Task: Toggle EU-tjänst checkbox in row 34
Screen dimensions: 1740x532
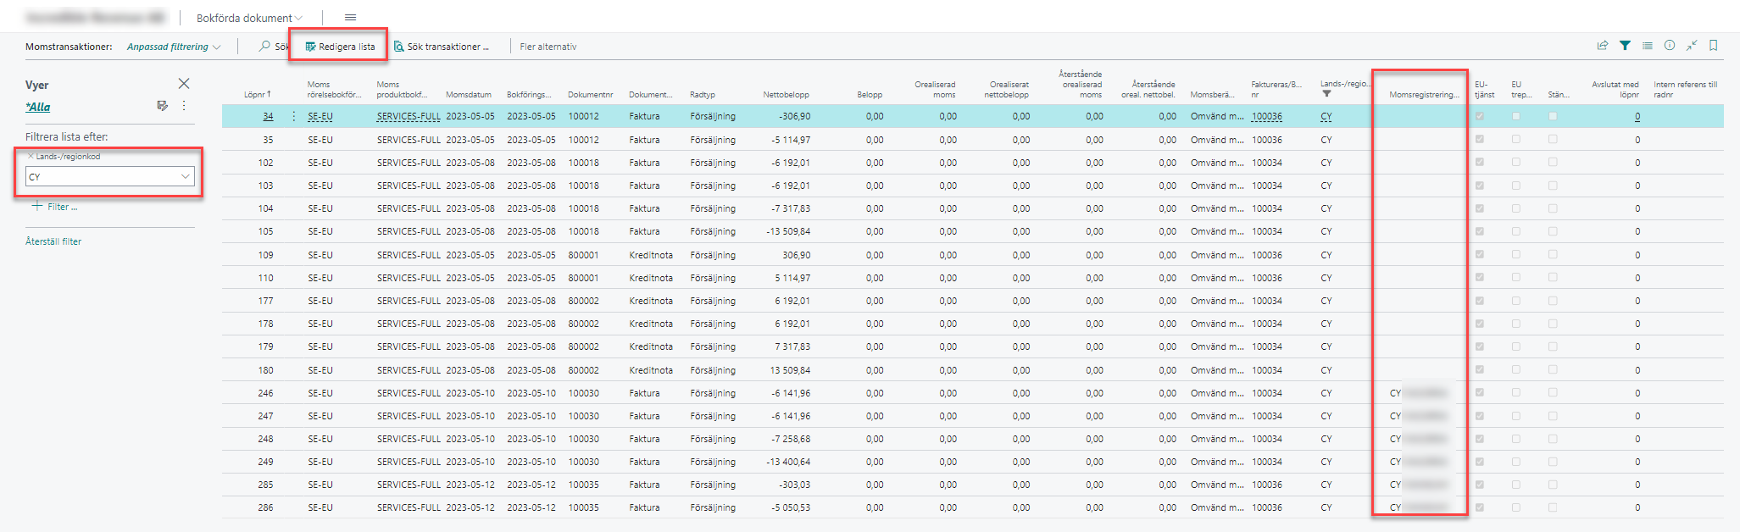Action: tap(1480, 116)
